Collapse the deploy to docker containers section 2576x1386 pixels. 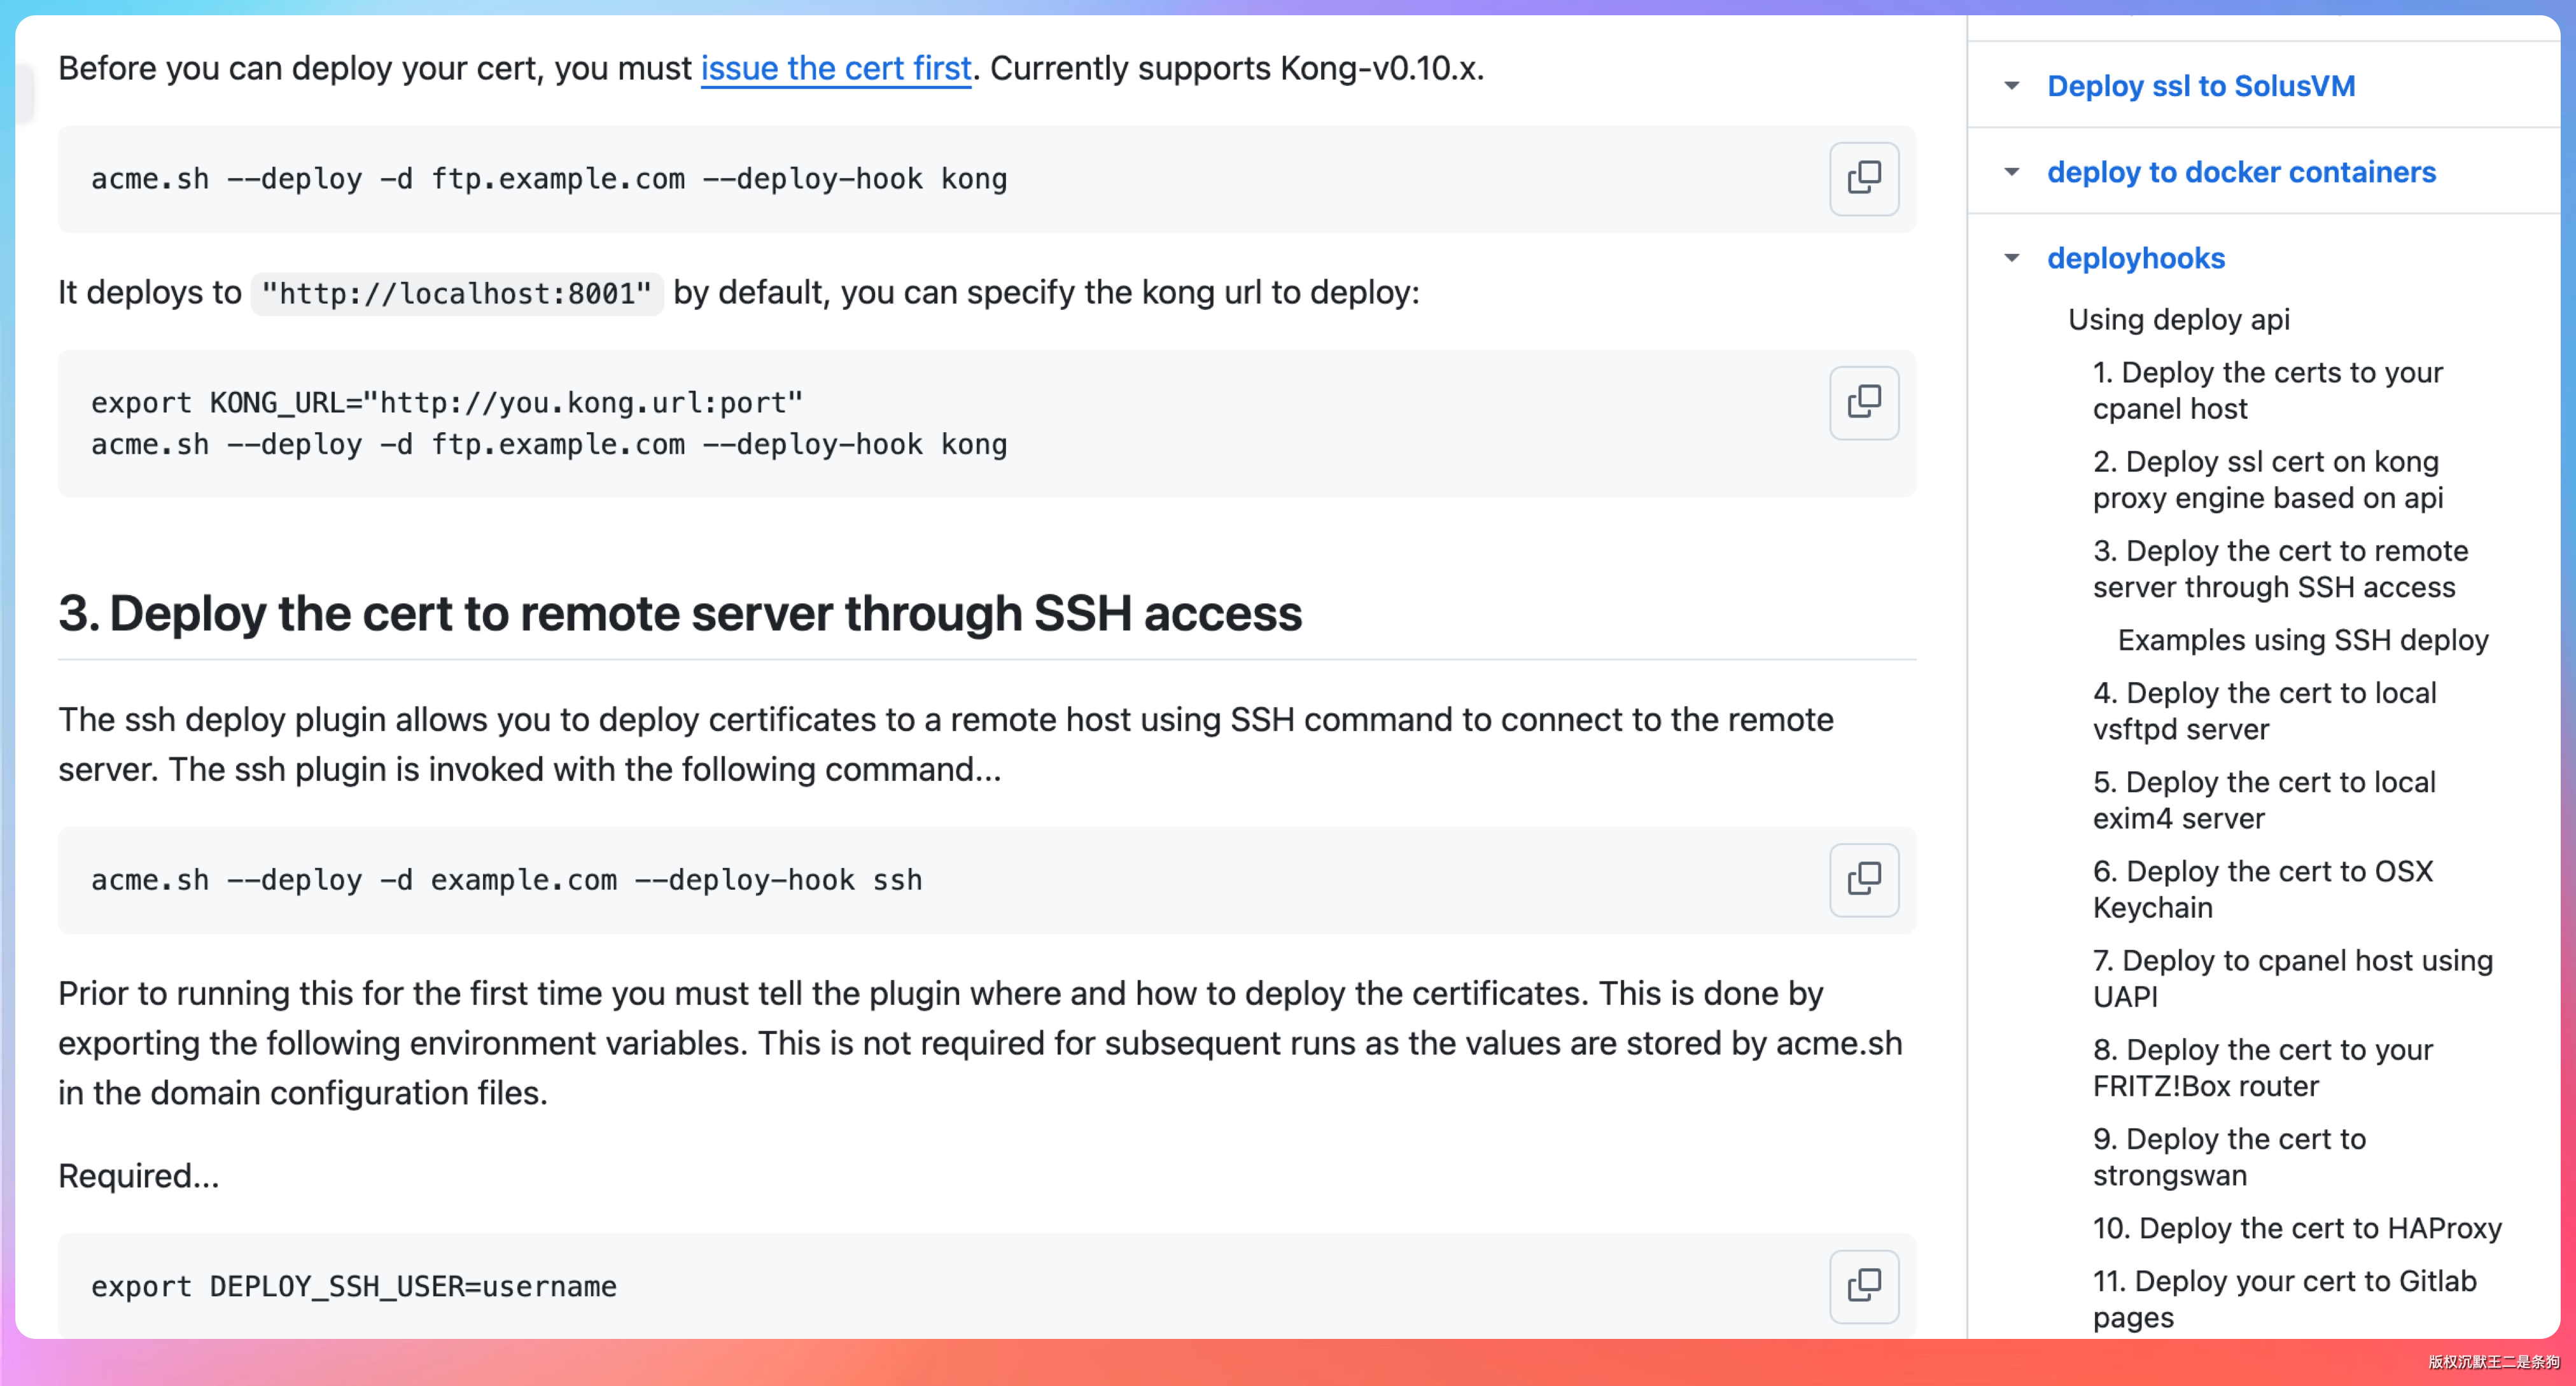[2012, 172]
